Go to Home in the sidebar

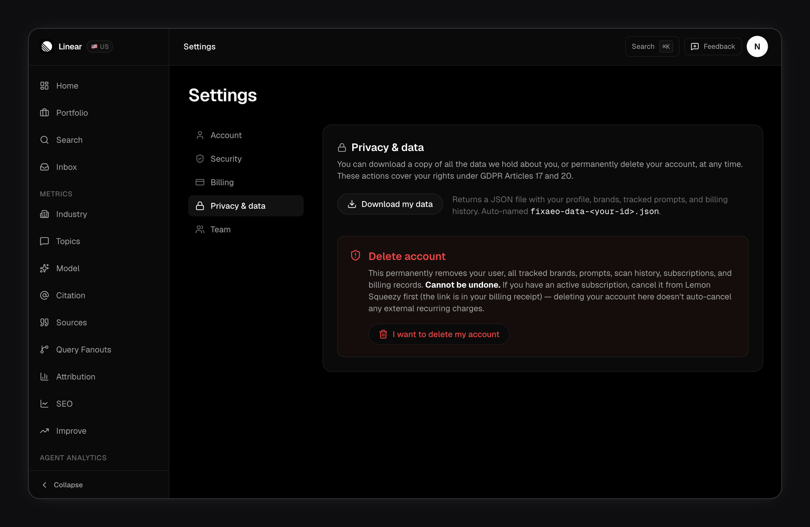(x=99, y=86)
